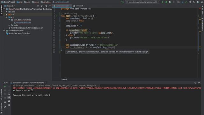Toggle the pin tab icon in Run panel

(x=5, y=107)
